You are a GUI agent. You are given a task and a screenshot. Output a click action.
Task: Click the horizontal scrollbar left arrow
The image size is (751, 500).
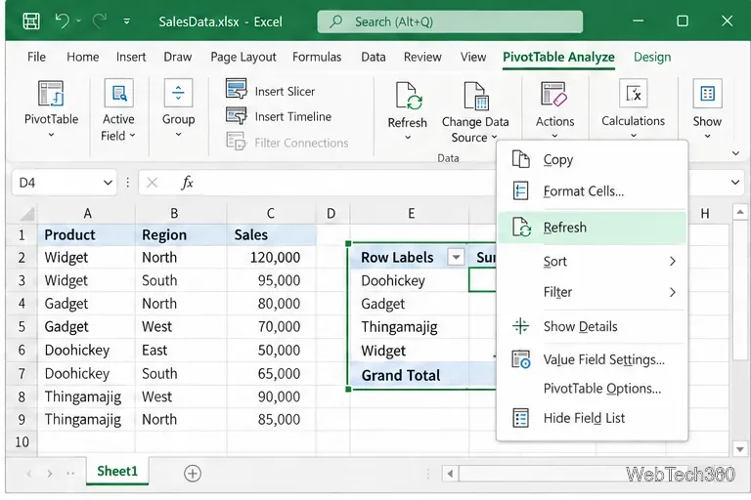pos(450,474)
